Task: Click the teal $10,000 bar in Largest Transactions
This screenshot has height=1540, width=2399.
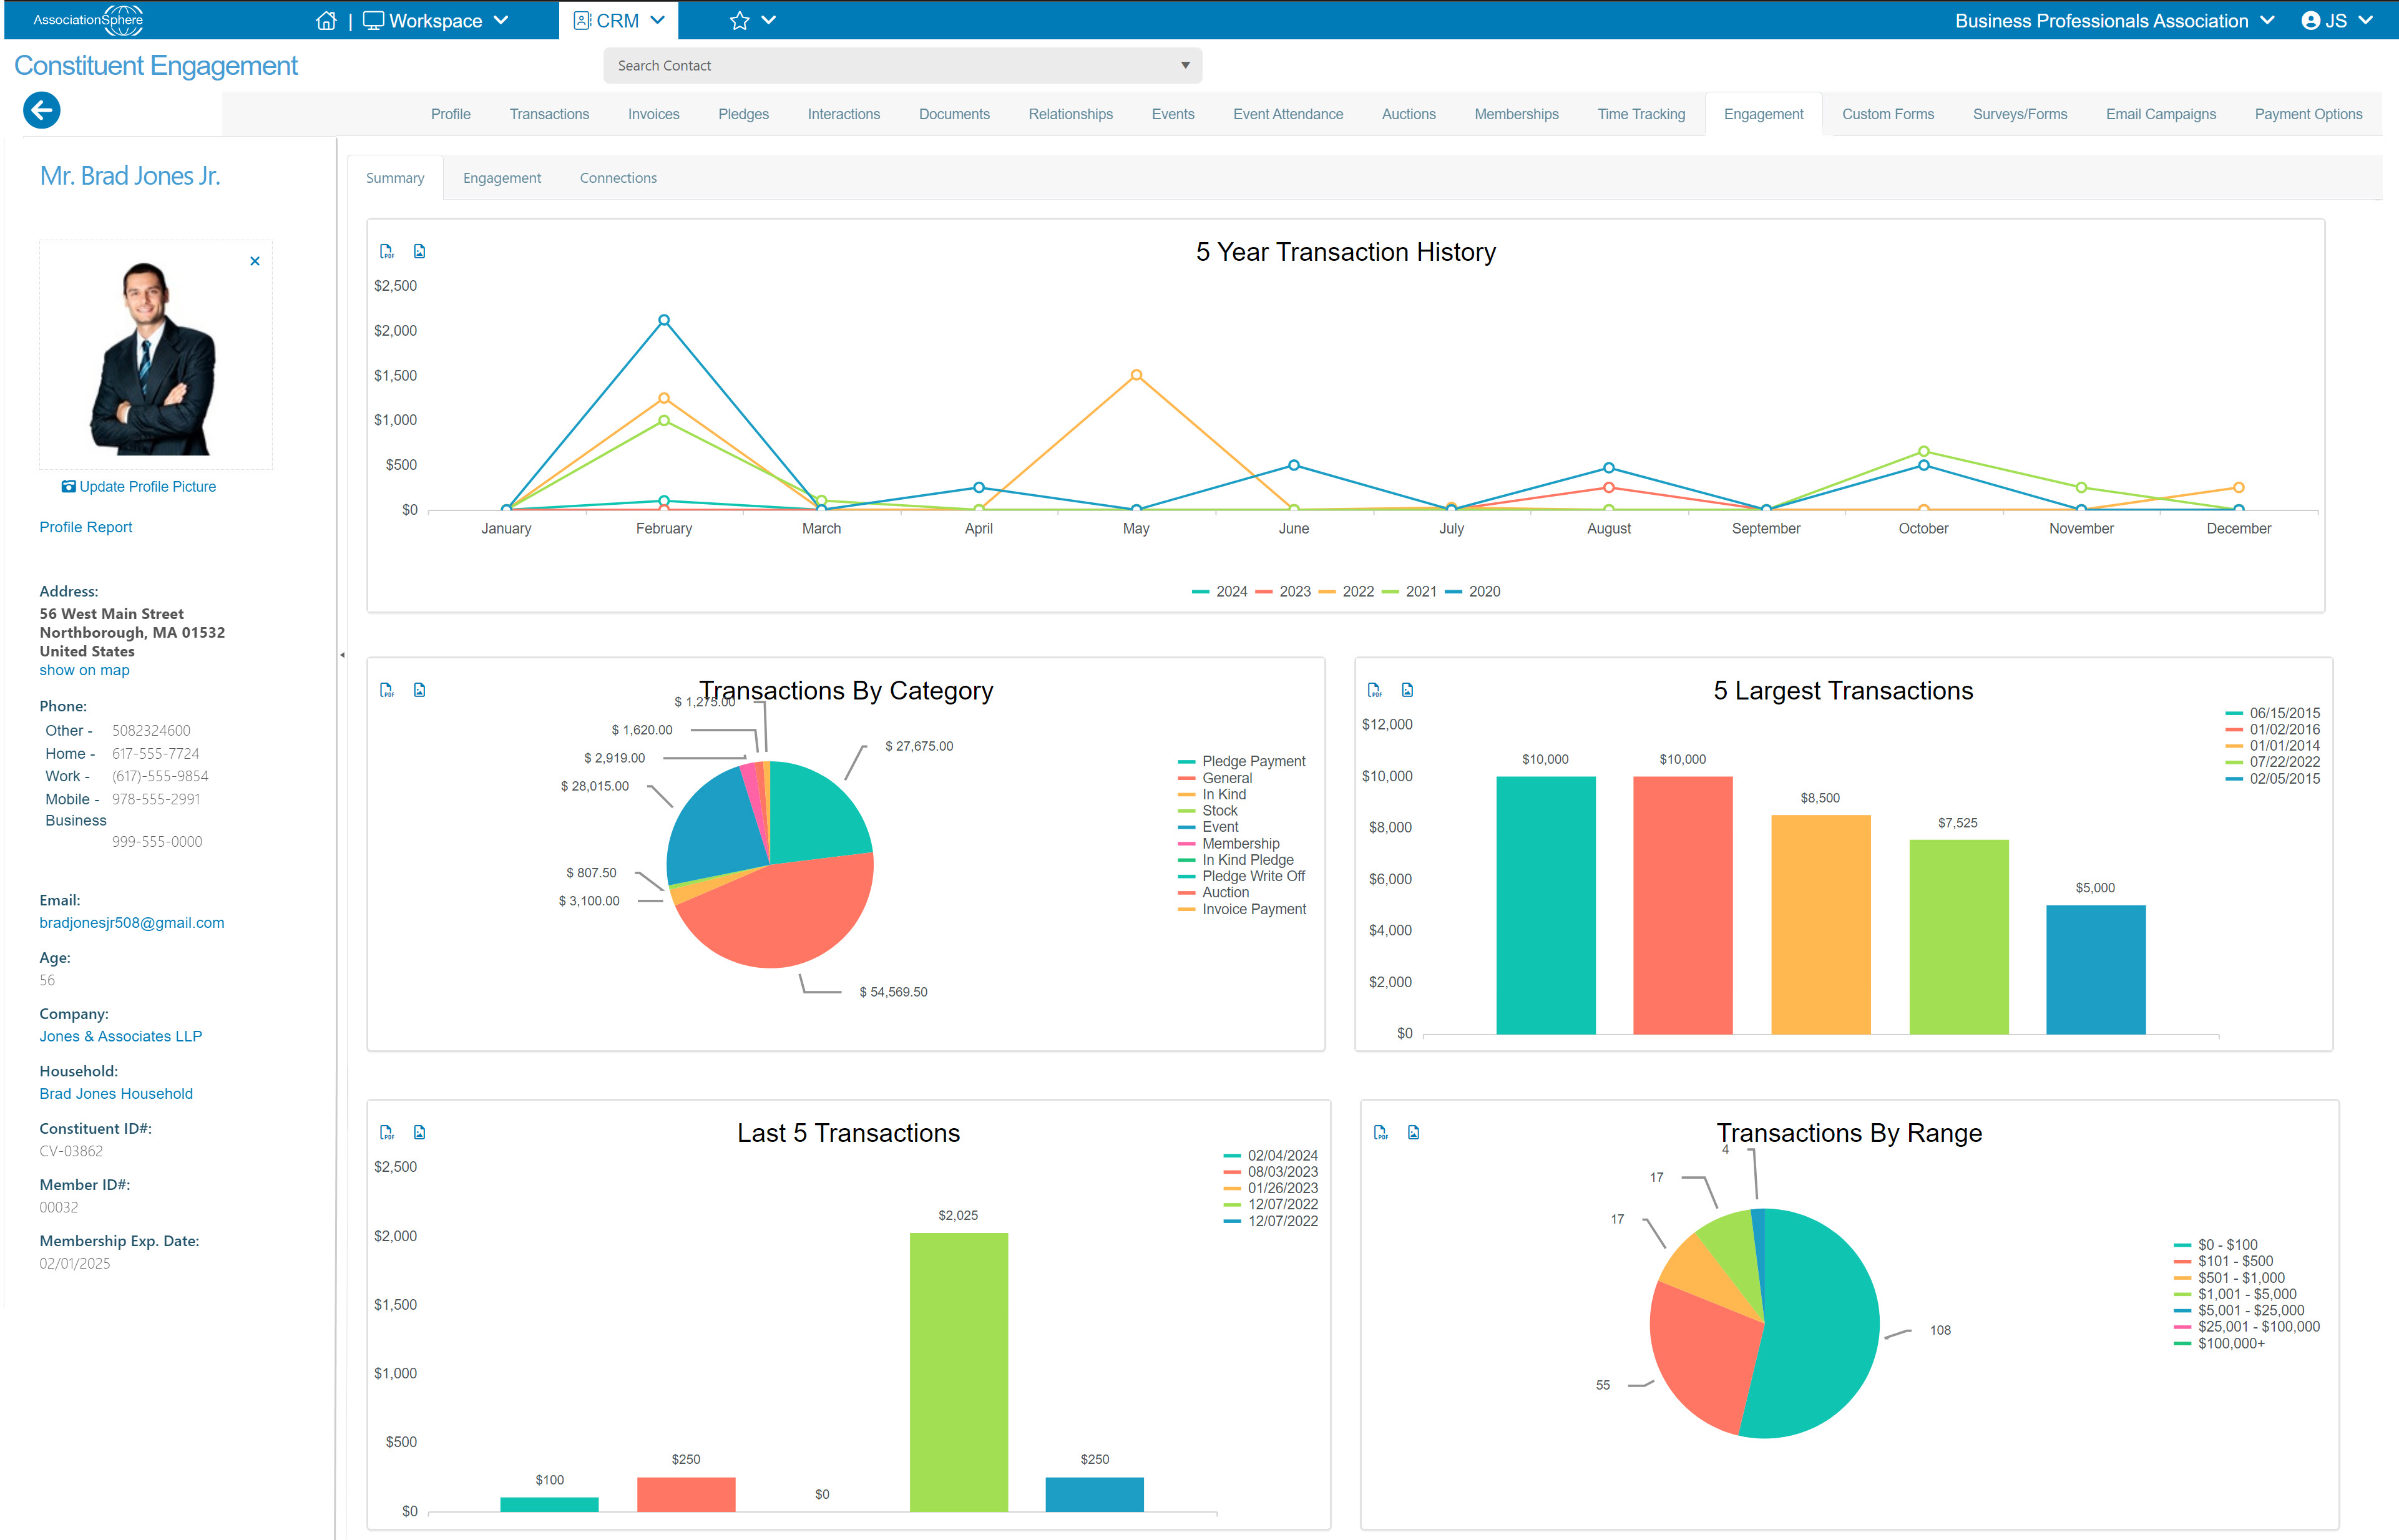Action: point(1546,906)
